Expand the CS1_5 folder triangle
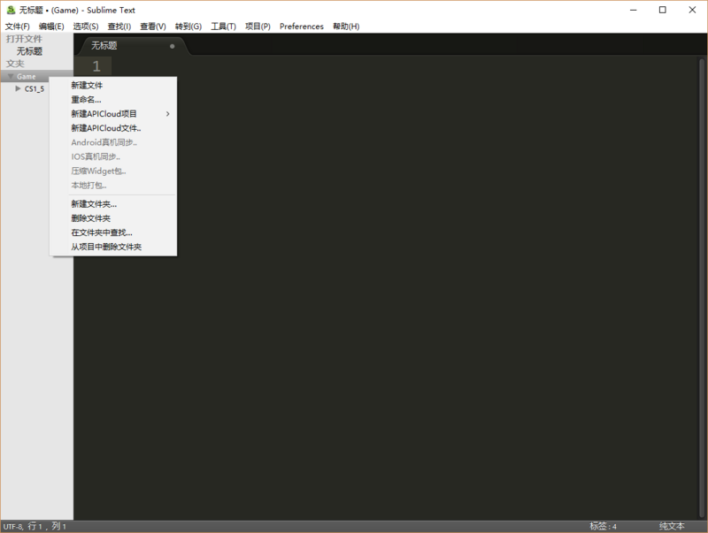708x533 pixels. pyautogui.click(x=18, y=88)
